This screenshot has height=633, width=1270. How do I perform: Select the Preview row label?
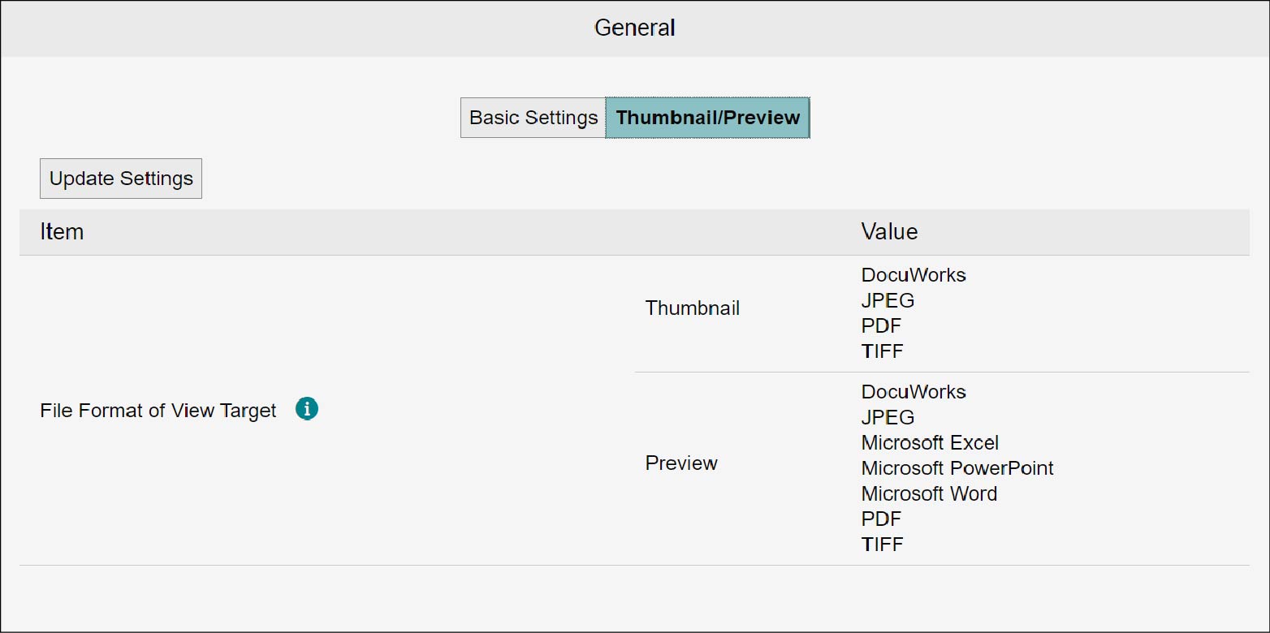coord(681,463)
